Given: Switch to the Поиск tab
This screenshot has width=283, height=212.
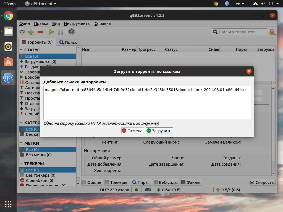Looking at the screenshot, I should click(68, 42).
